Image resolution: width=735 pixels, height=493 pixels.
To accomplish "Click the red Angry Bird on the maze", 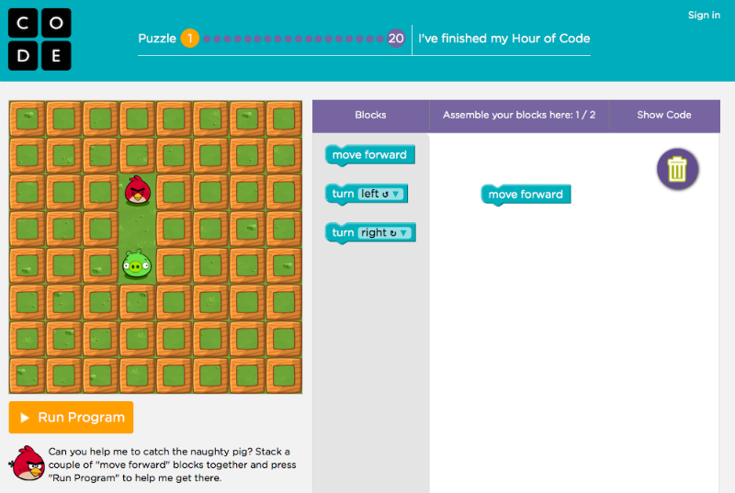I will (x=137, y=191).
